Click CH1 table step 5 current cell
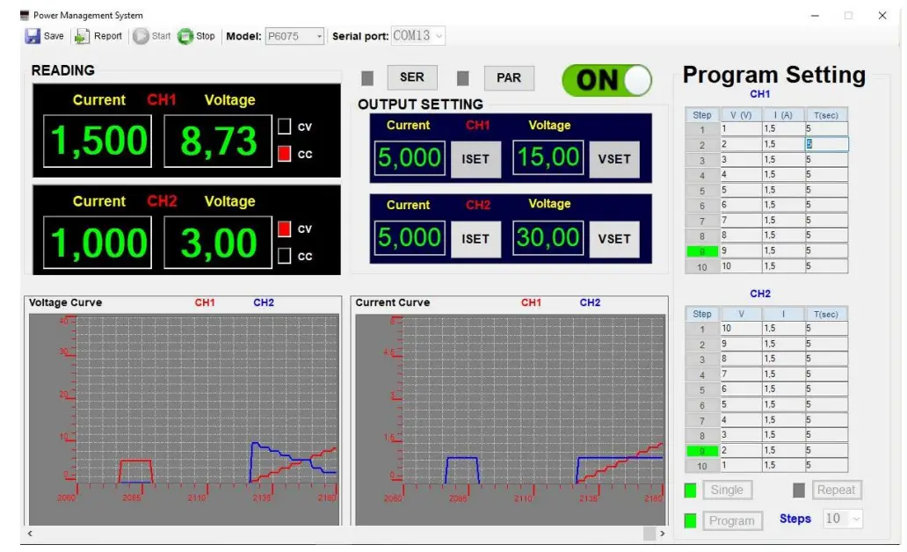This screenshot has height=552, width=907. 783,190
